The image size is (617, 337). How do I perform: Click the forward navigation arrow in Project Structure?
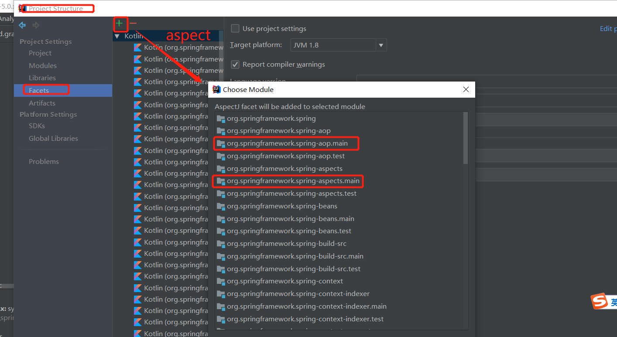click(x=36, y=25)
